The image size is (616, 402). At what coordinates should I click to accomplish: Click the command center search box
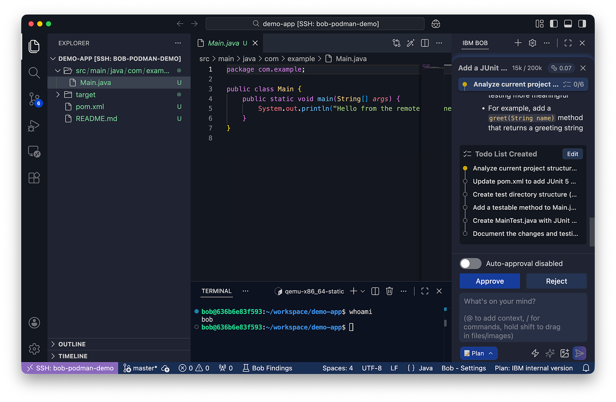click(315, 24)
